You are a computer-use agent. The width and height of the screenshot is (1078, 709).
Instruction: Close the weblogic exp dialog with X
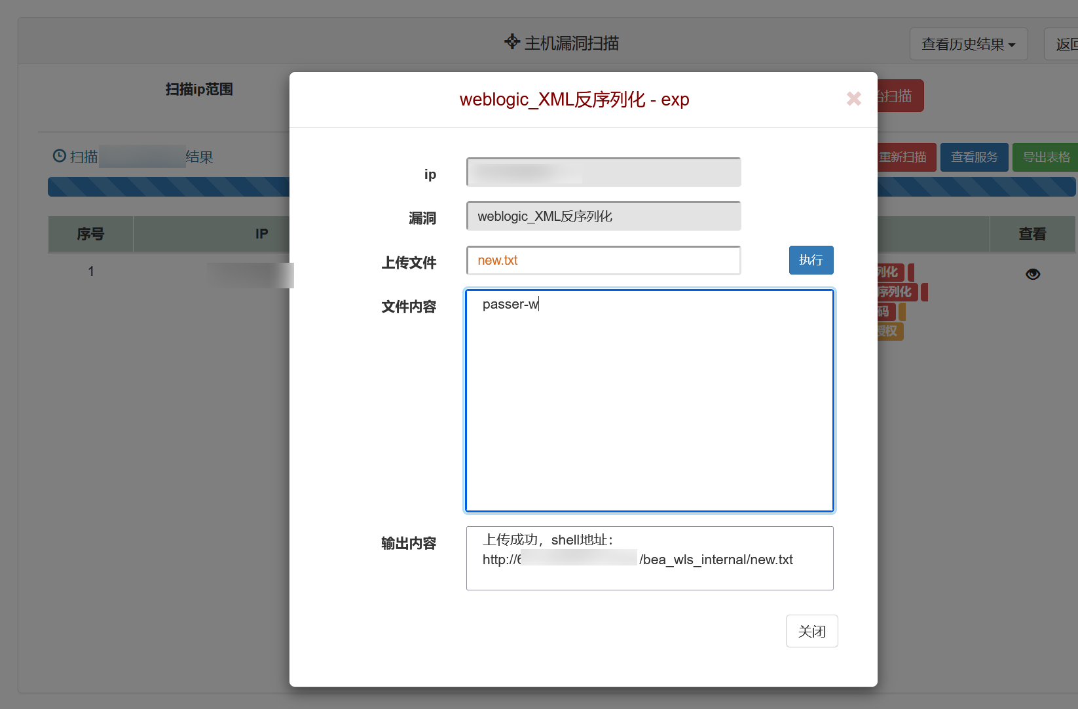pos(853,99)
